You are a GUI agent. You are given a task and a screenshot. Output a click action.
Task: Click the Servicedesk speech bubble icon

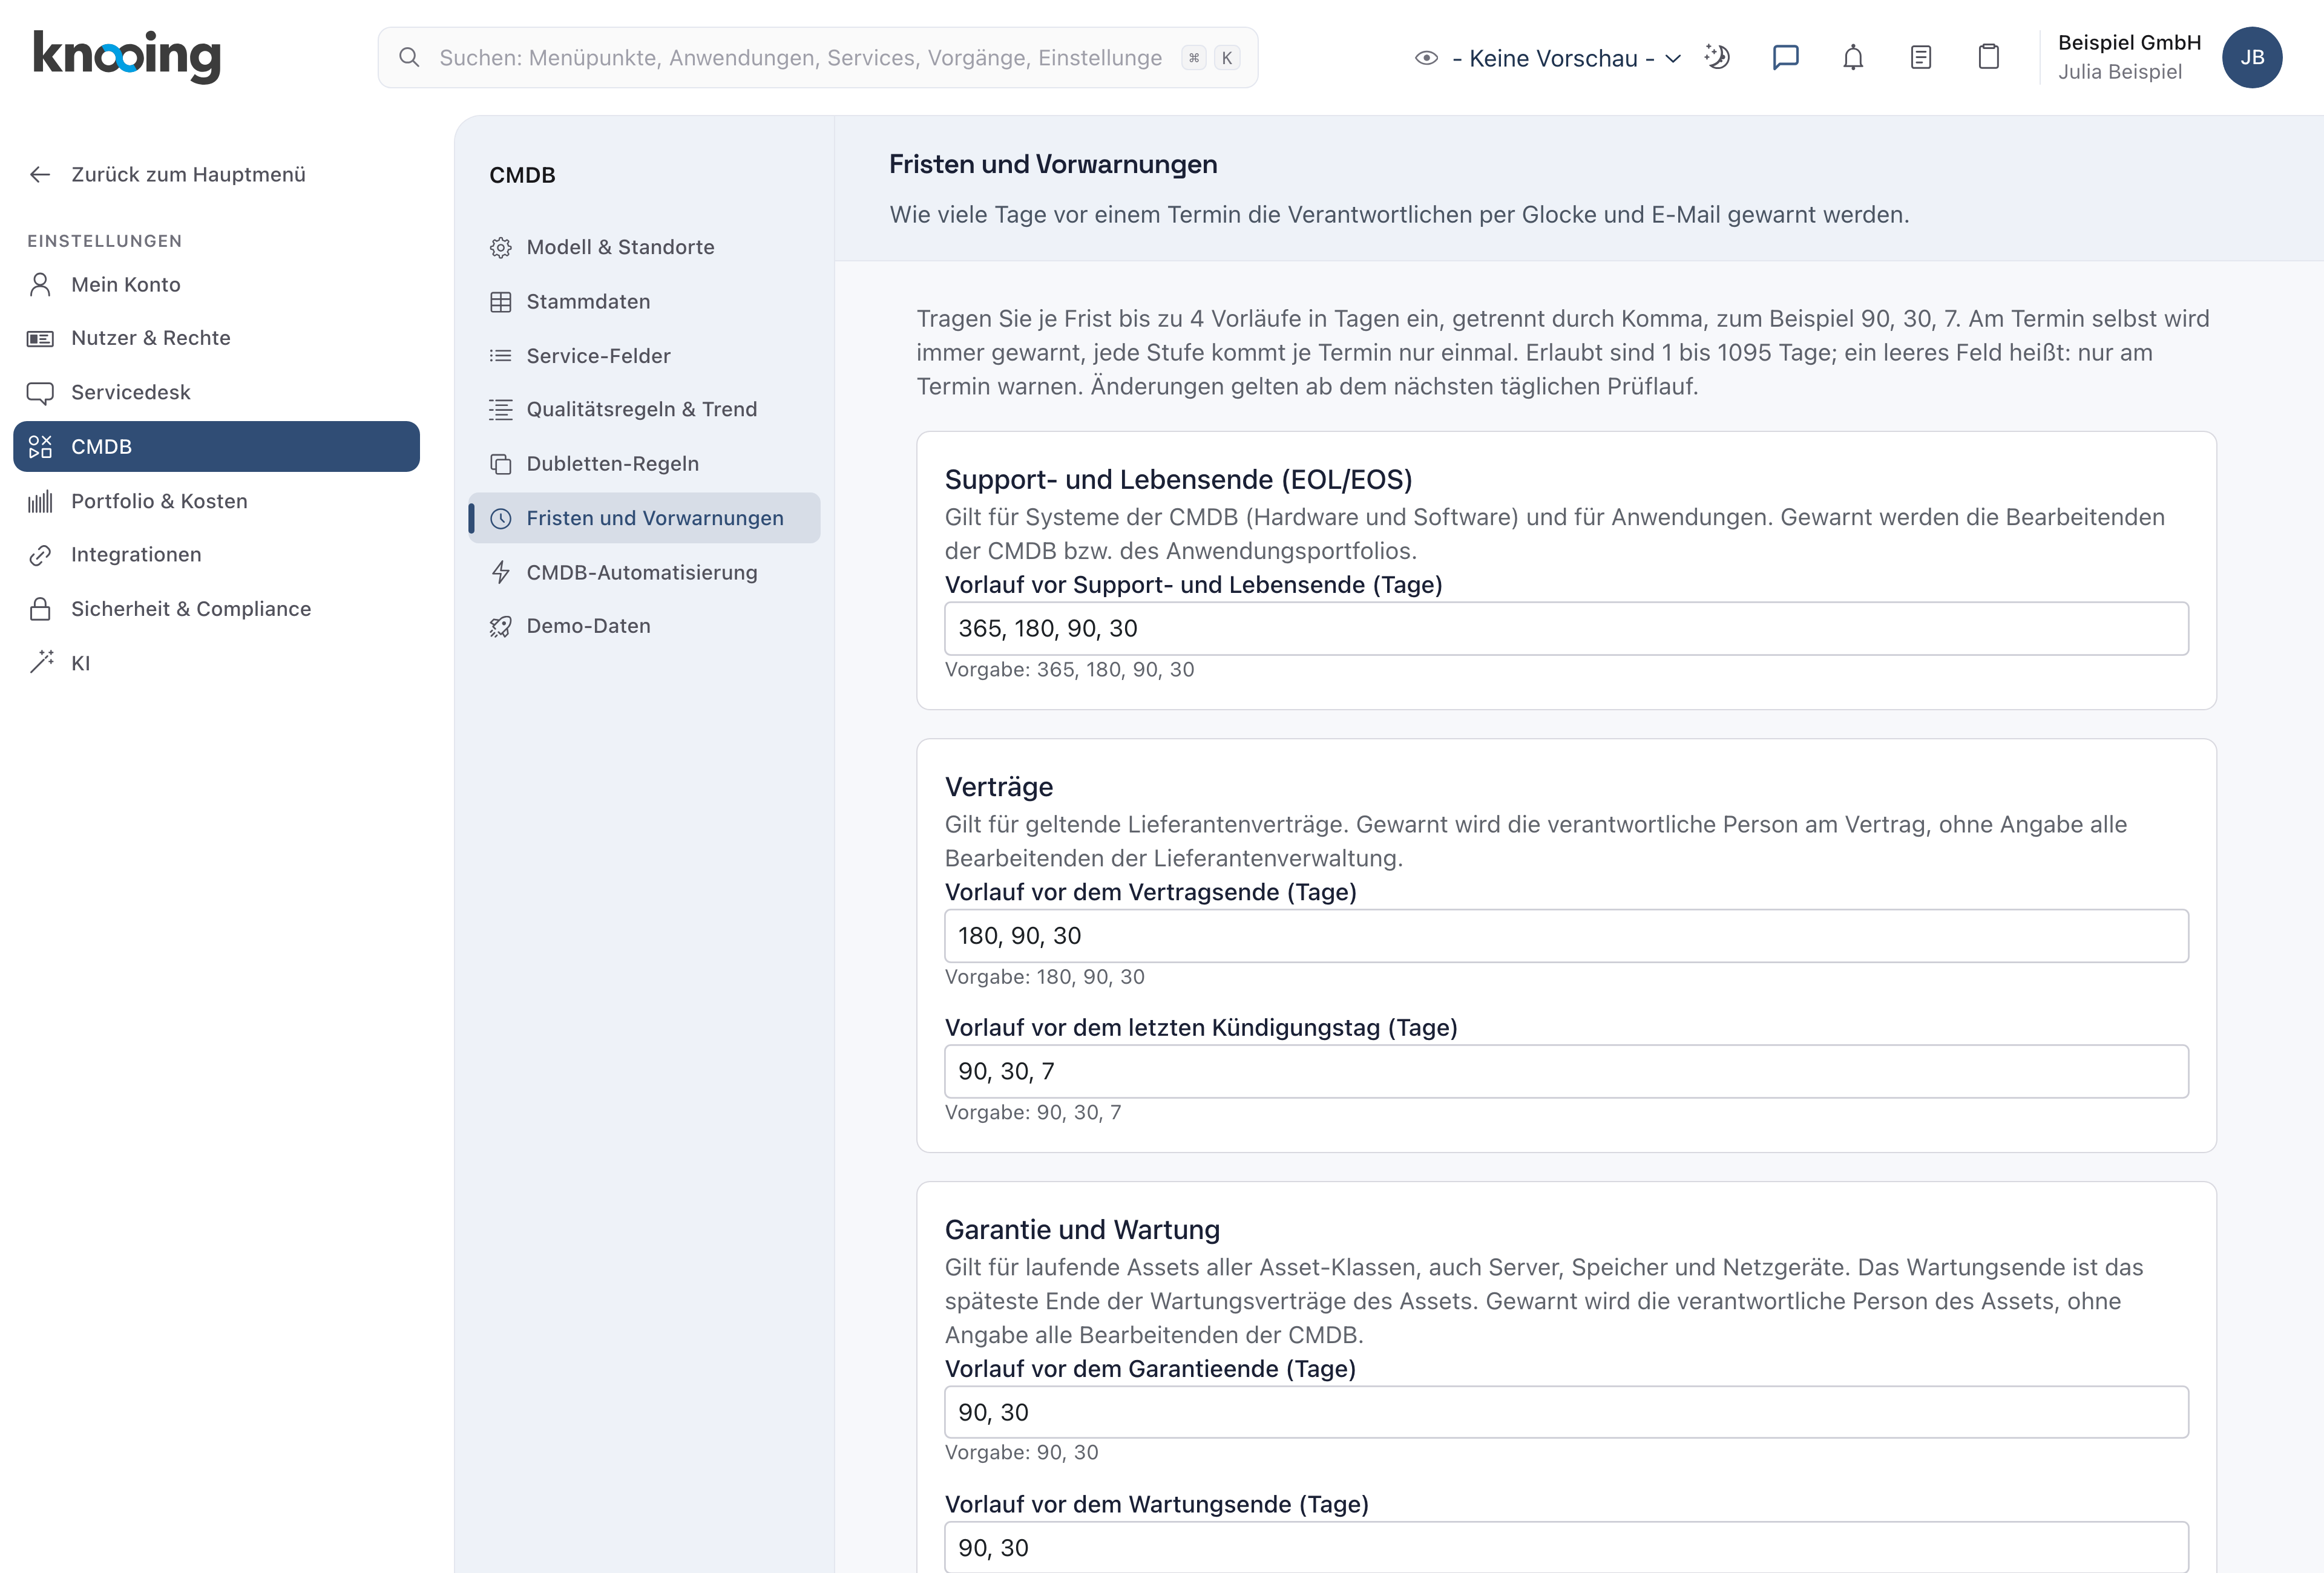coord(40,393)
